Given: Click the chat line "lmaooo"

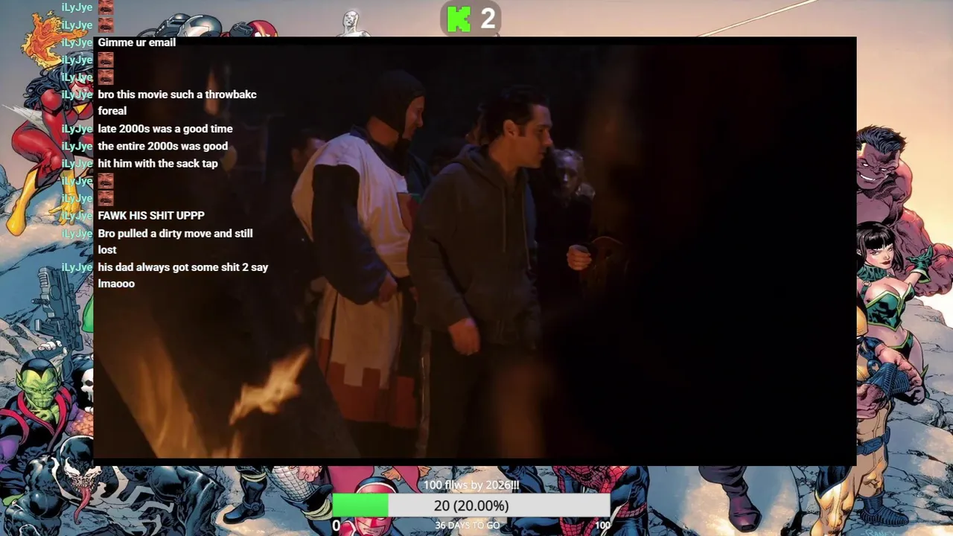Looking at the screenshot, I should pyautogui.click(x=116, y=284).
